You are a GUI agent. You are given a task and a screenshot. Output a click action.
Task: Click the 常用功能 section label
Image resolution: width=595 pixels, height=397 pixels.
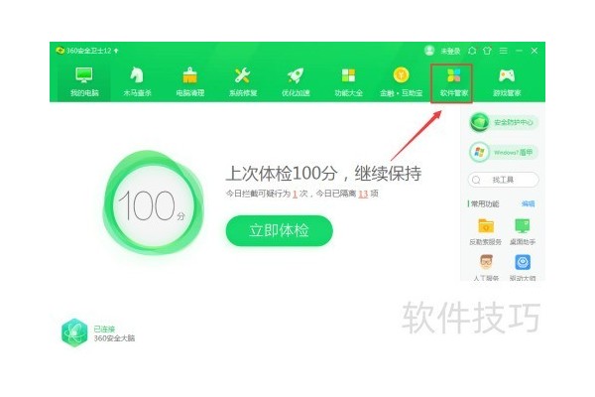[485, 204]
